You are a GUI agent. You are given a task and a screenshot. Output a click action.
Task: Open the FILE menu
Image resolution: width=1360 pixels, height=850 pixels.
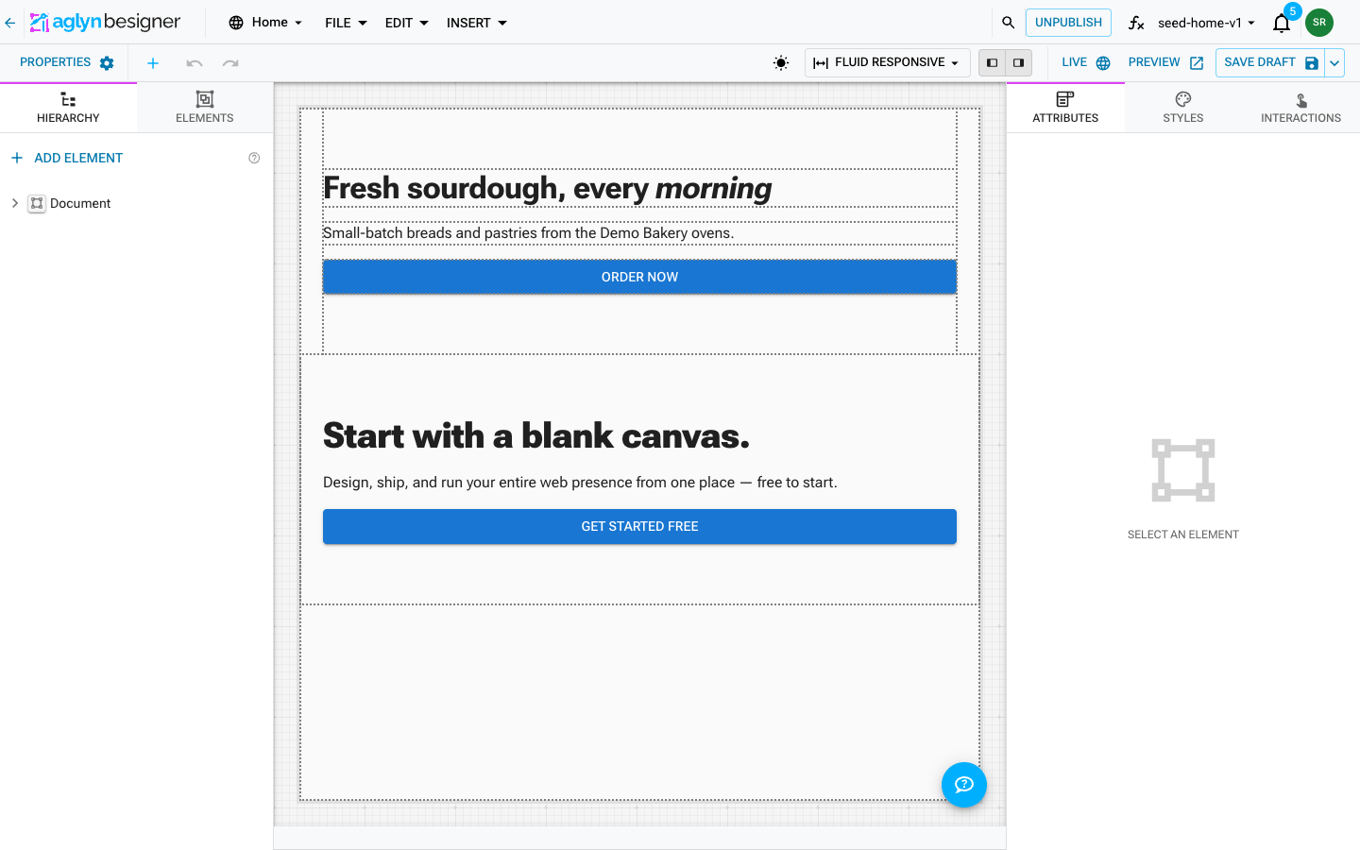click(346, 23)
